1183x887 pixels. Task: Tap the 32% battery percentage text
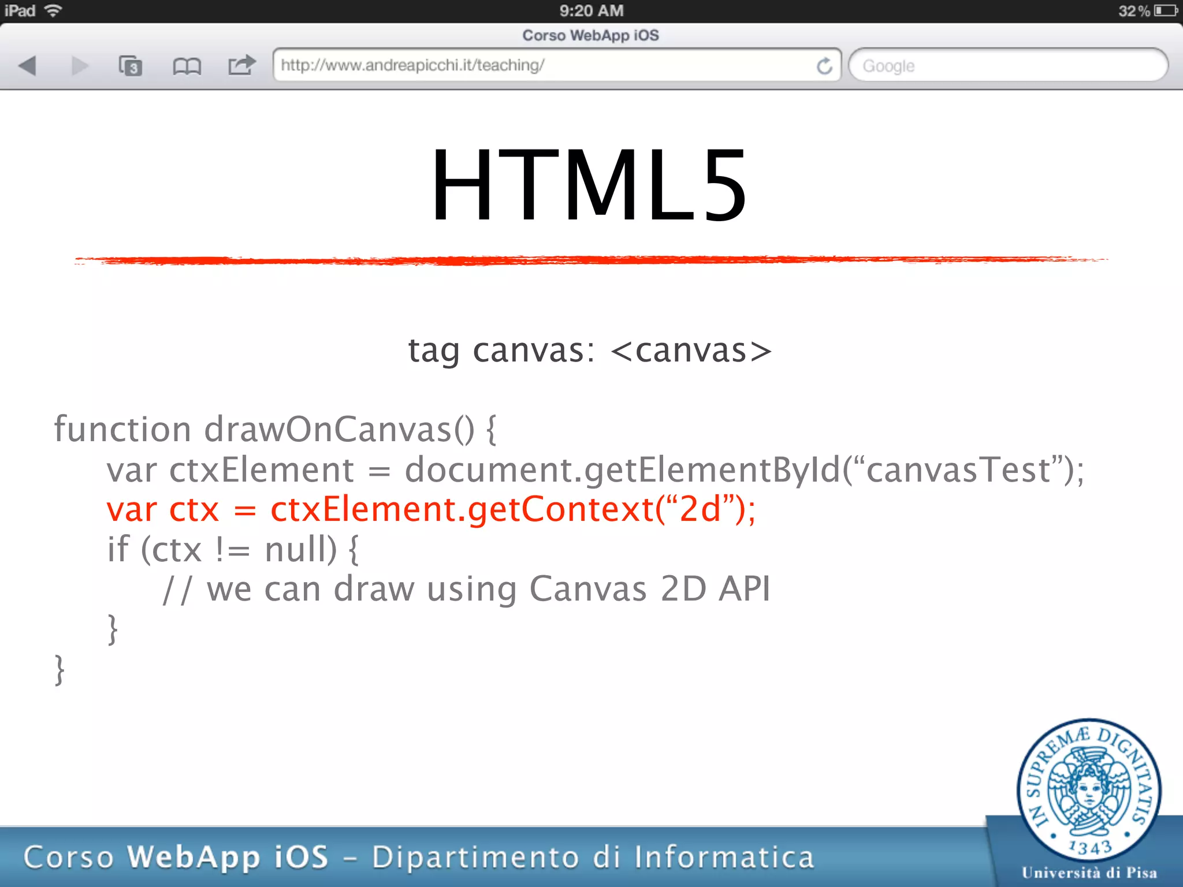point(1134,11)
